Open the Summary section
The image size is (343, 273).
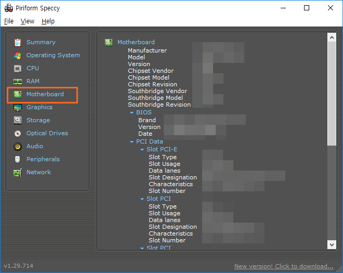tap(41, 42)
